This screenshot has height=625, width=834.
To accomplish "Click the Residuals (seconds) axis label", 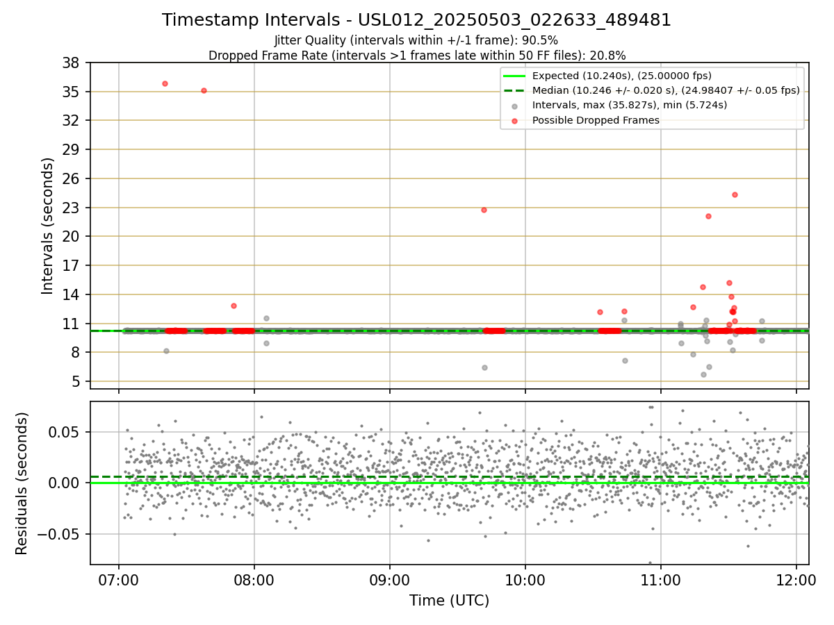I will click(x=22, y=483).
